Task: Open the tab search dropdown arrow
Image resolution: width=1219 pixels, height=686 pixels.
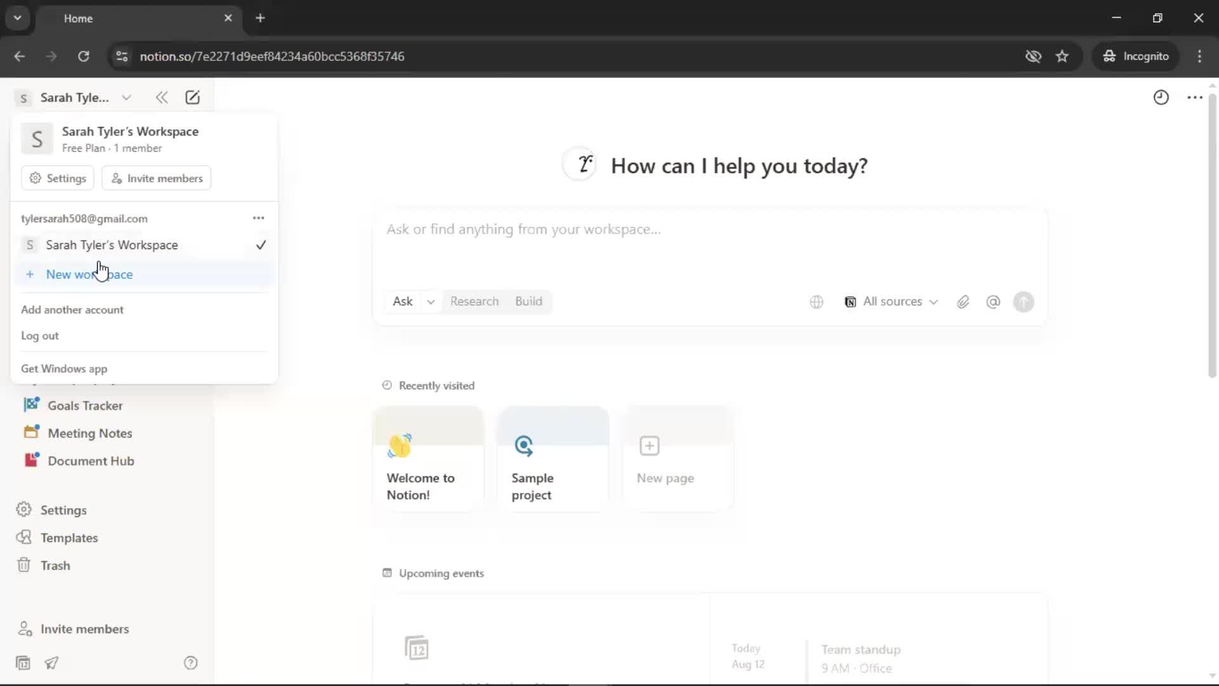Action: tap(18, 18)
